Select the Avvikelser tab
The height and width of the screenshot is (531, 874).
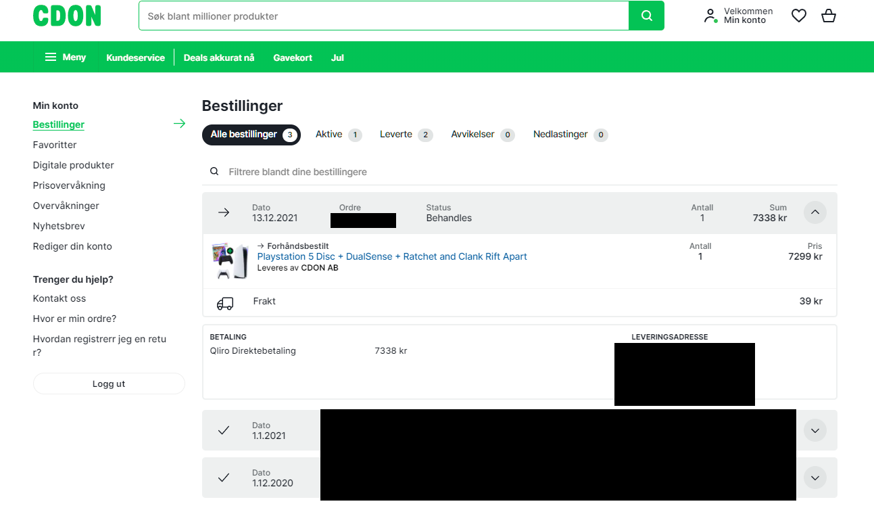pos(483,135)
